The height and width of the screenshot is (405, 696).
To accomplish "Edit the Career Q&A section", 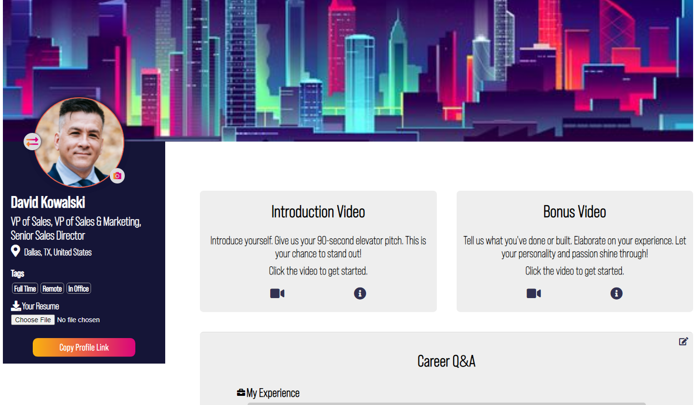I will [683, 341].
